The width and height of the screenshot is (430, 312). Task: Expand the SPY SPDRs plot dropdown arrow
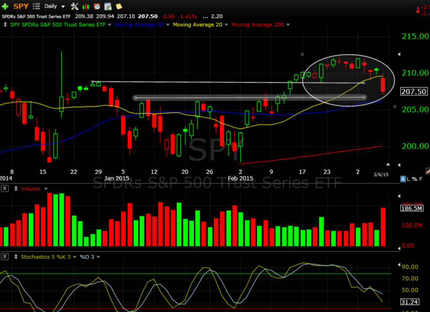110,25
